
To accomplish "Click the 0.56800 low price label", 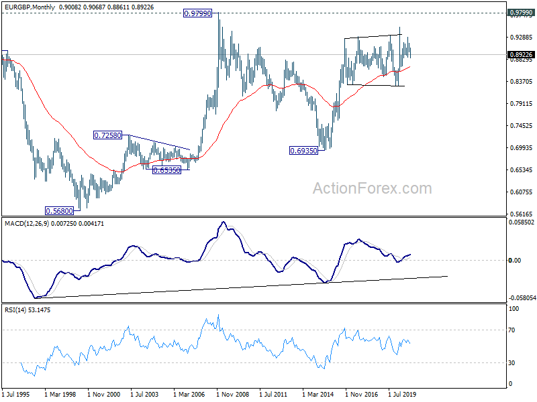I will point(59,211).
